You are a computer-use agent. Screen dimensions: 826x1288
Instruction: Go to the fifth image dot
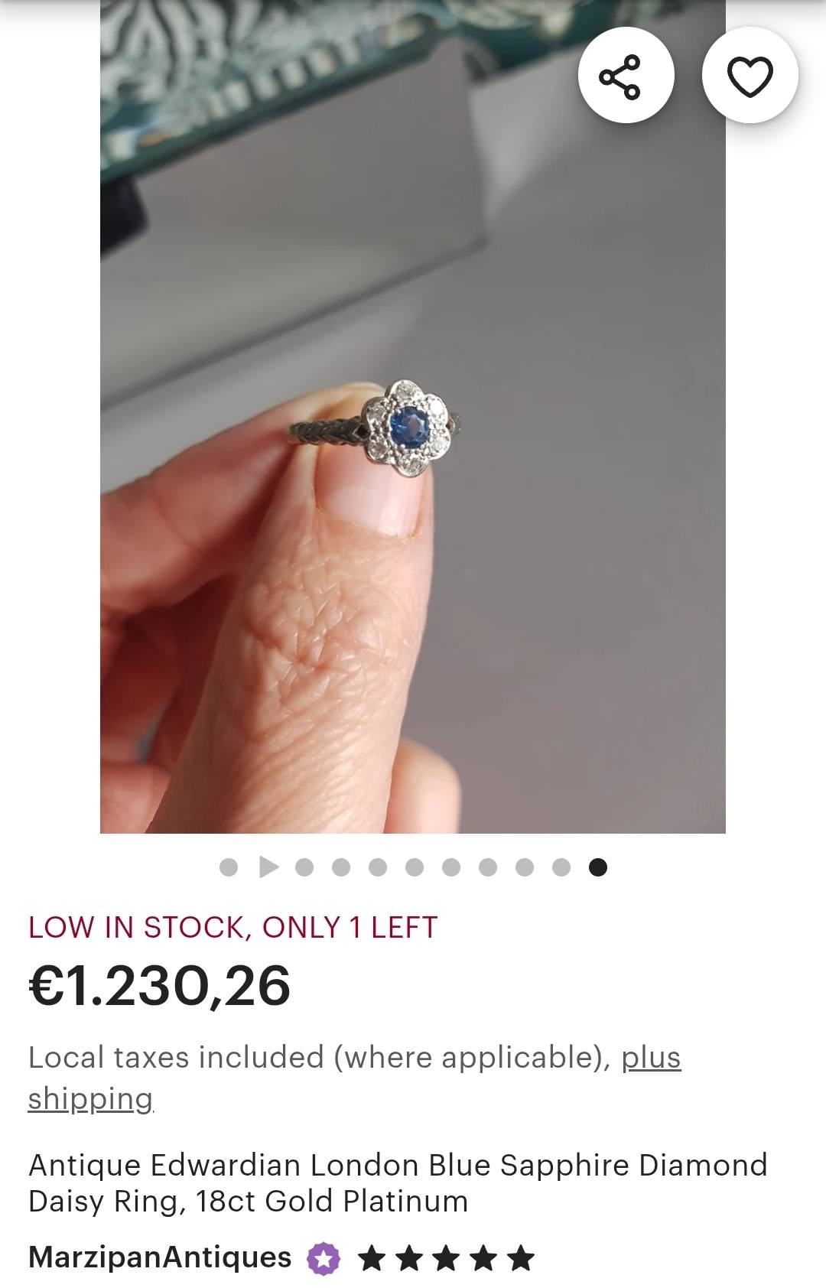point(378,867)
